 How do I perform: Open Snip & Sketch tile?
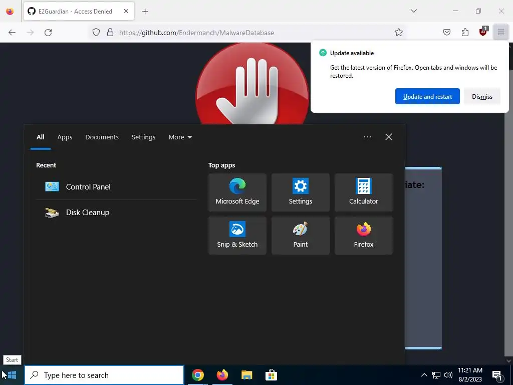point(237,236)
